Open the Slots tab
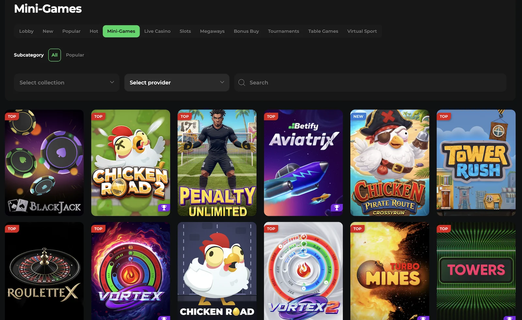Image resolution: width=522 pixels, height=320 pixels. tap(185, 31)
